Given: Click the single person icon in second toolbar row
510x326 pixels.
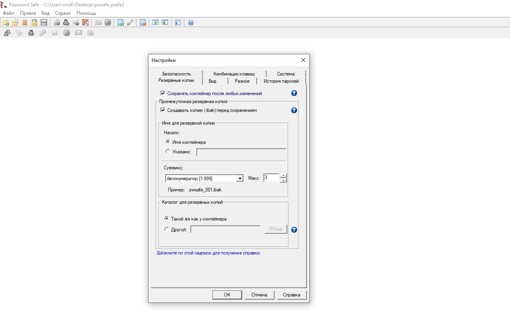Looking at the screenshot, I should click(31, 33).
